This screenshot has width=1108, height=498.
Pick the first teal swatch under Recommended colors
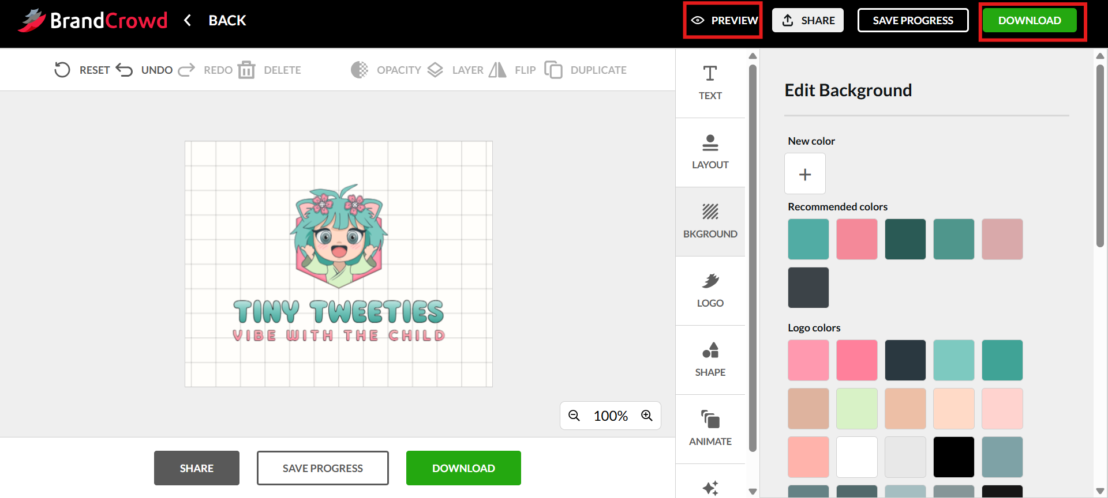(808, 239)
